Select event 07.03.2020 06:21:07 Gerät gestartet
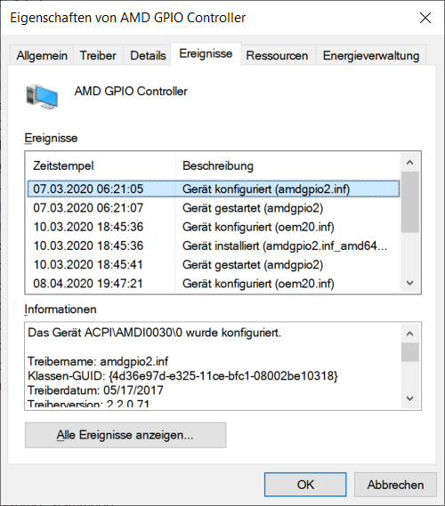Screen dimensions: 445x506 coord(214,208)
